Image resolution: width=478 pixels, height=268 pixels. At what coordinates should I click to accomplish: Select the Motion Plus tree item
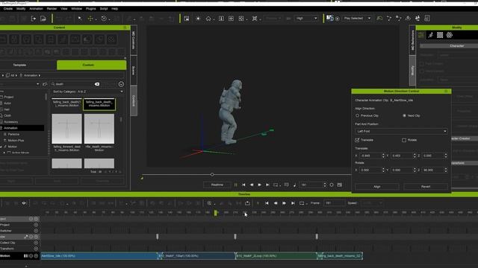(x=16, y=141)
